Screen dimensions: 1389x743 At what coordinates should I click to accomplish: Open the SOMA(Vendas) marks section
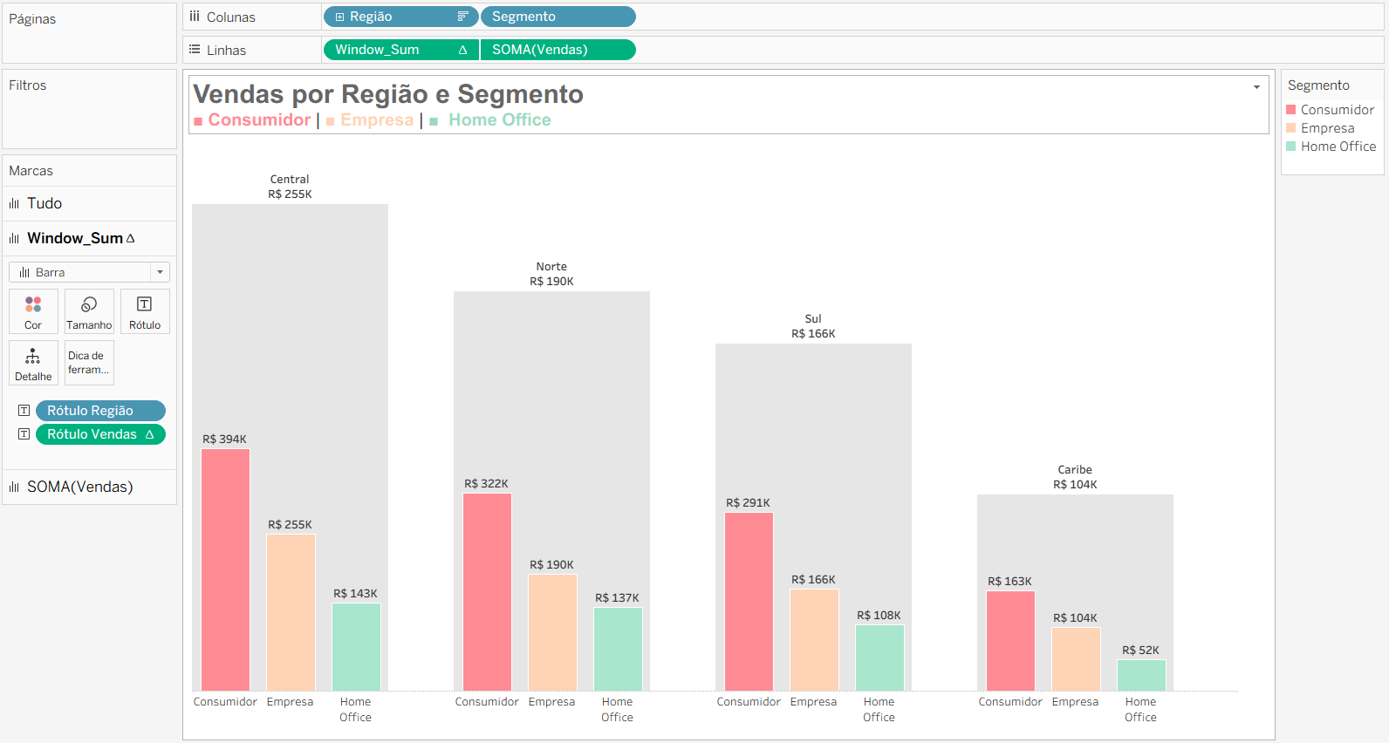tap(79, 487)
